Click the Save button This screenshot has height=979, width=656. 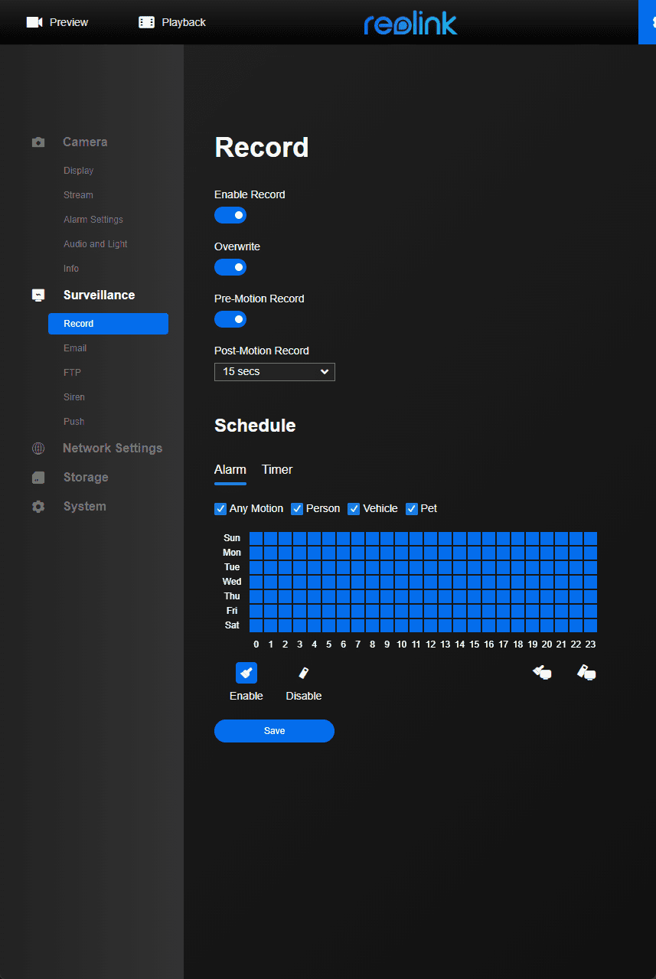point(274,731)
